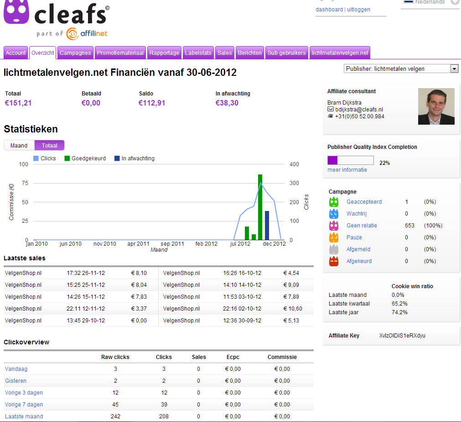The height and width of the screenshot is (422, 461).
Task: Click the Goedgekeurd green legend square
Action: [x=67, y=158]
